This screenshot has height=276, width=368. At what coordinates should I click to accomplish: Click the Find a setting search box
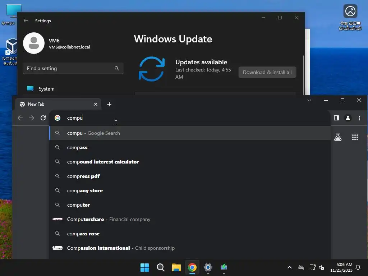tap(73, 68)
